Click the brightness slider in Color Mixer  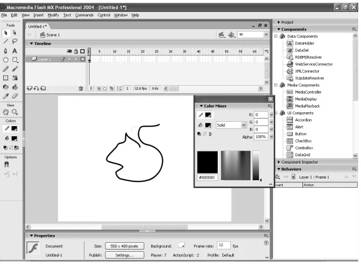tap(256, 166)
